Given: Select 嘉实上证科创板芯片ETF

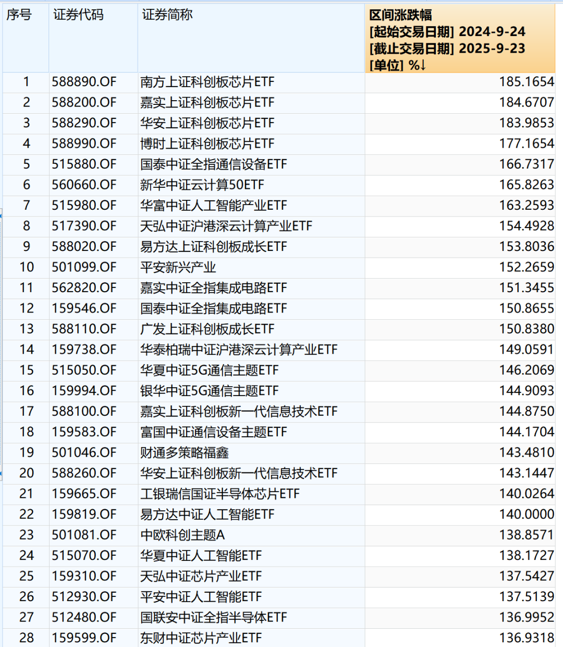Looking at the screenshot, I should coord(207,102).
